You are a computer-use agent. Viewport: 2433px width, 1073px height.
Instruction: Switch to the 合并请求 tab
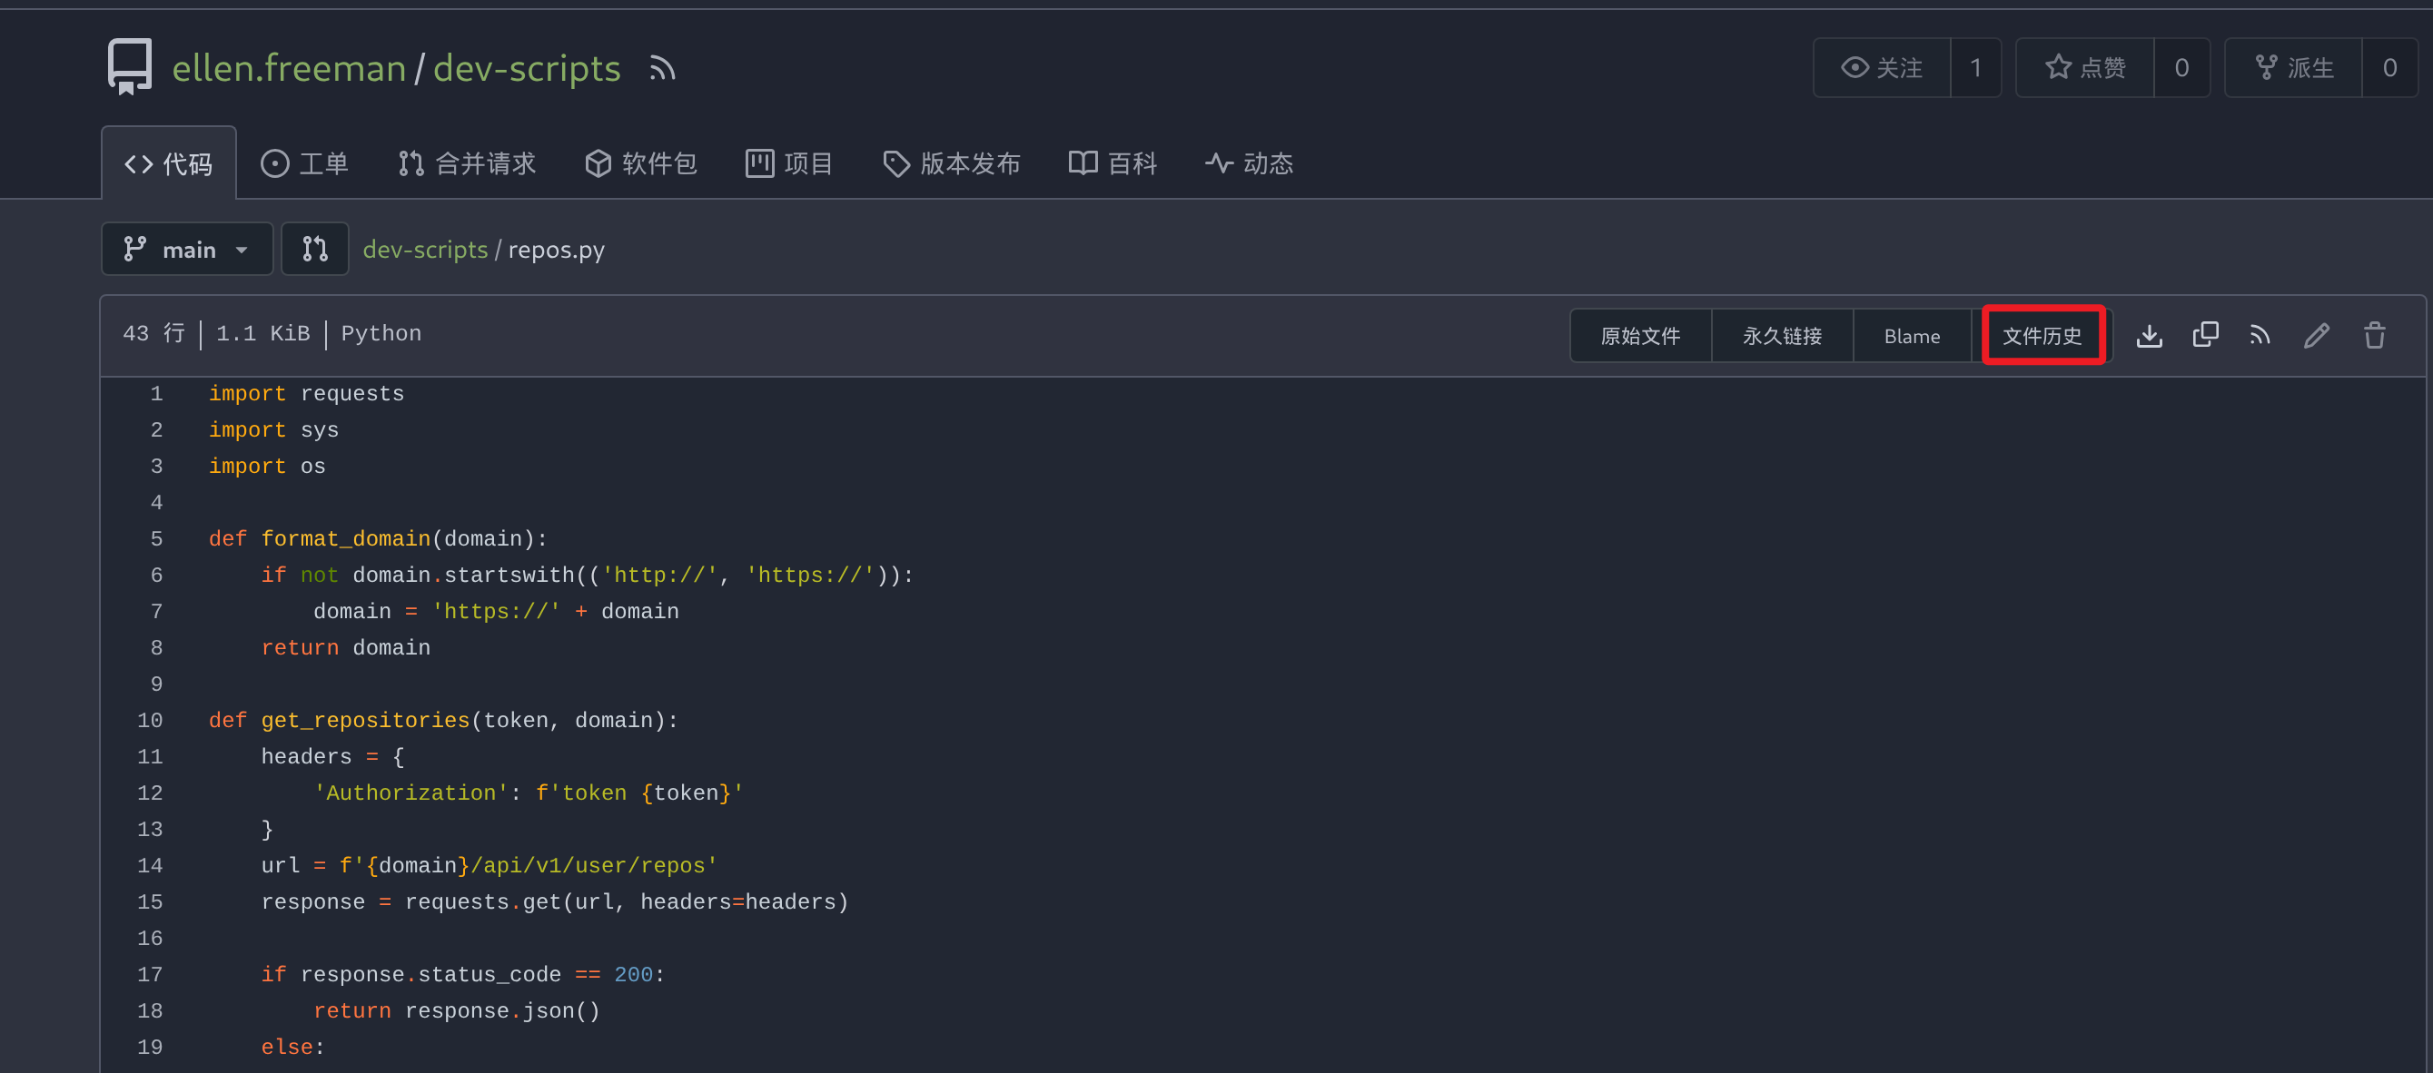pyautogui.click(x=467, y=163)
